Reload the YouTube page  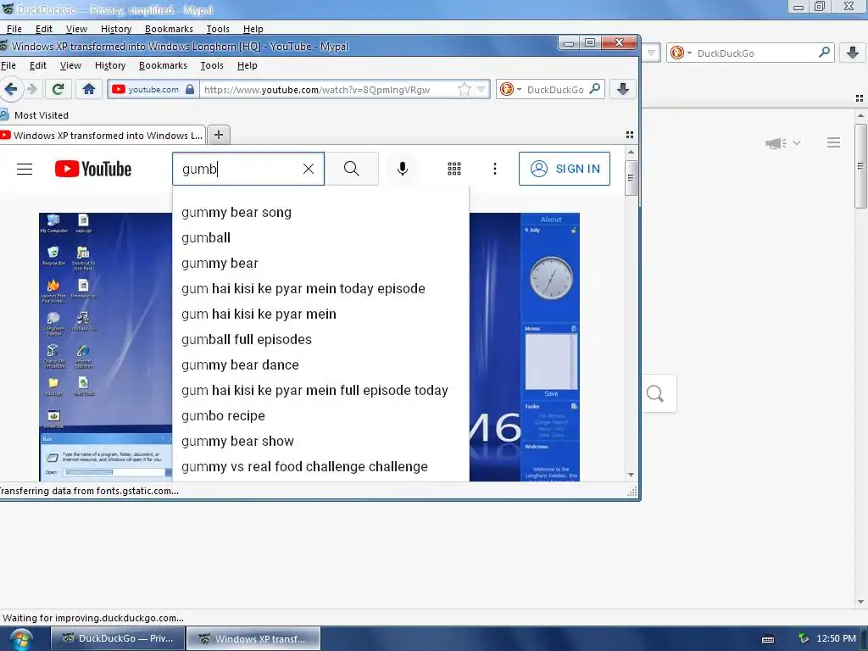(x=58, y=89)
